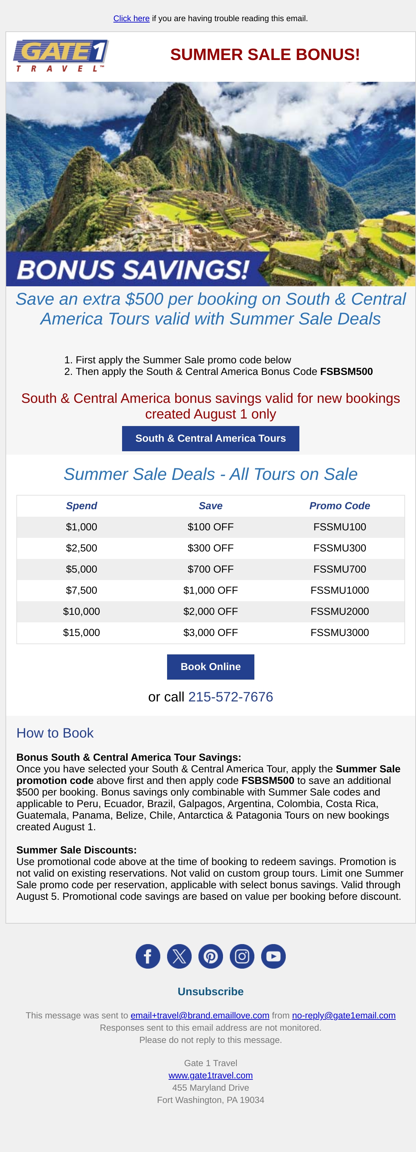Image resolution: width=416 pixels, height=1152 pixels.
Task: Call the phone number 215-572-7676
Action: (231, 697)
